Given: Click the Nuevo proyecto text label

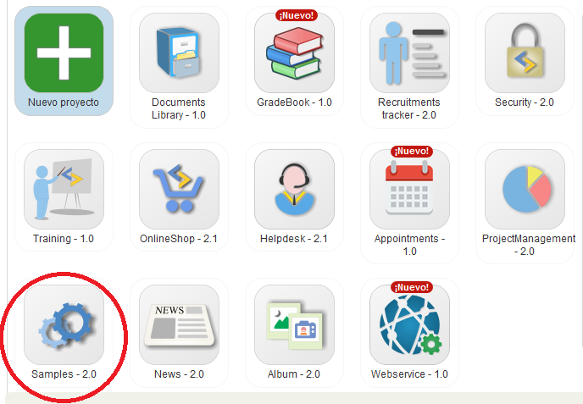Looking at the screenshot, I should point(64,102).
